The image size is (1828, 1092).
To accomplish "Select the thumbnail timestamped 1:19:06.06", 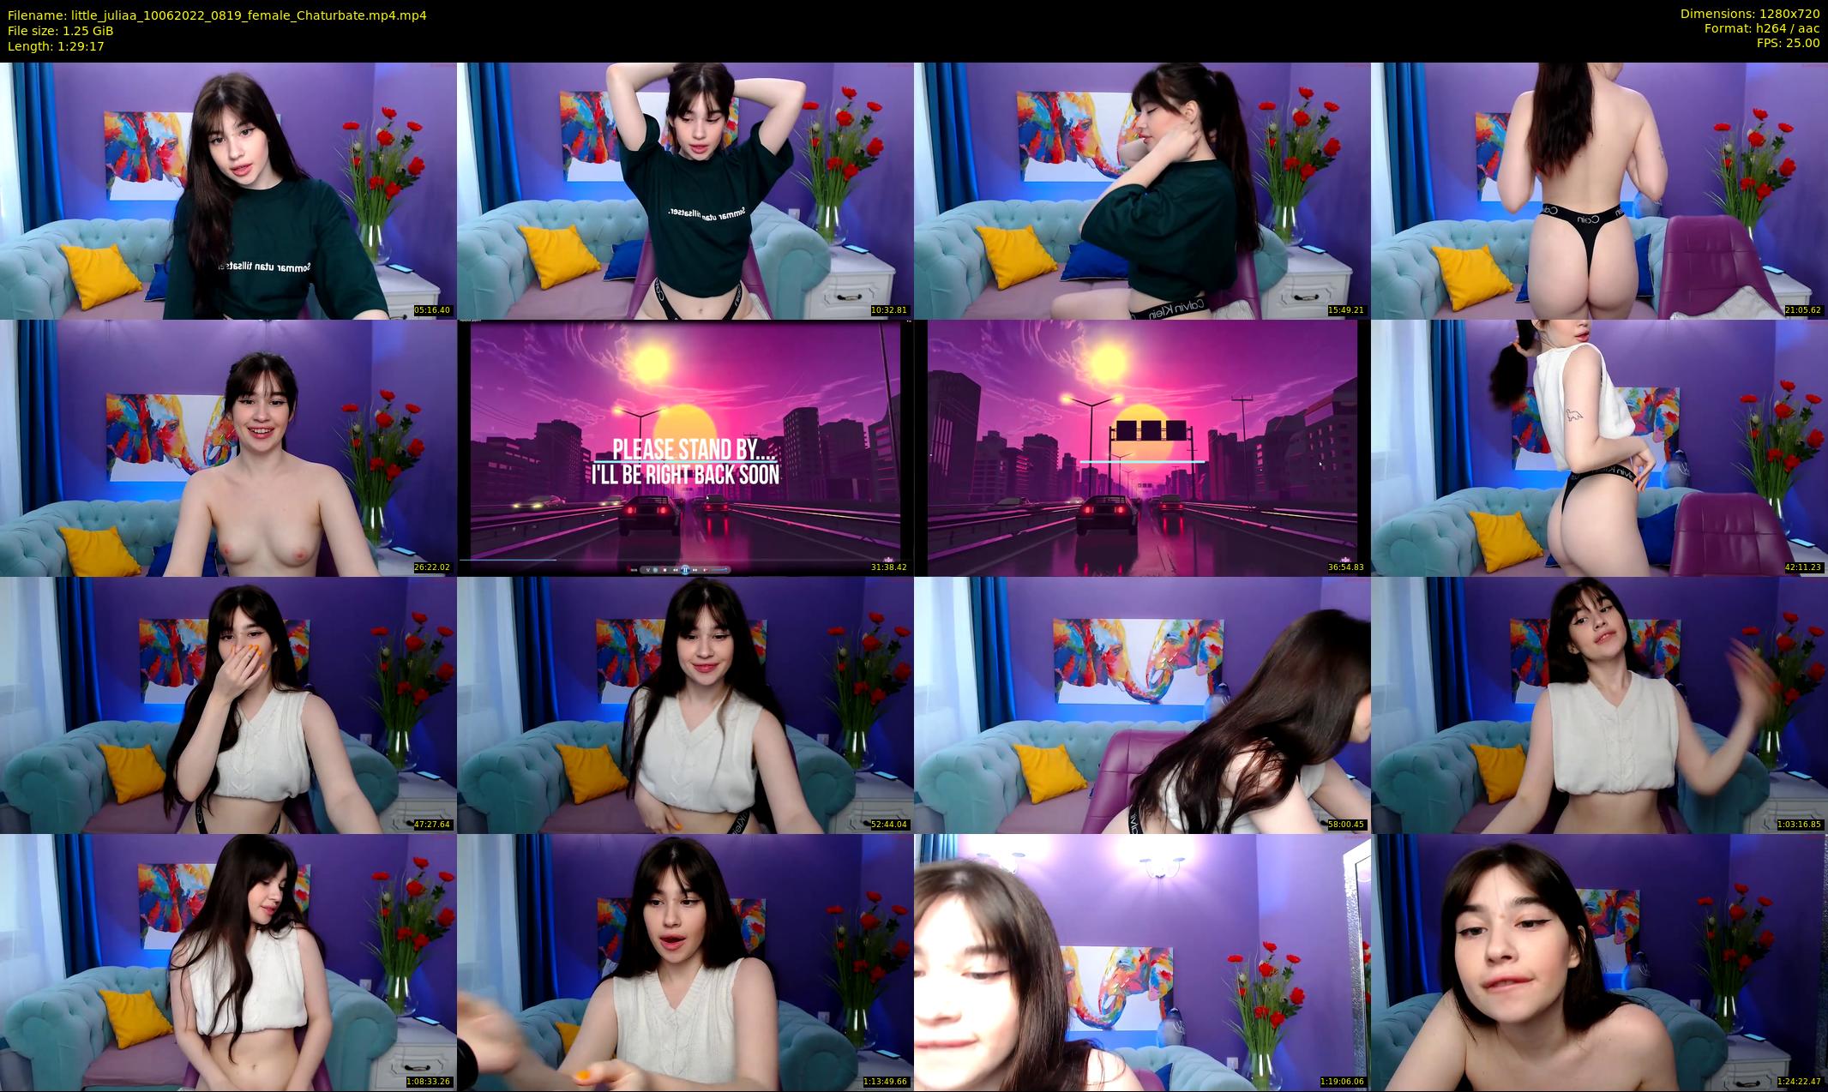I will coord(1141,962).
